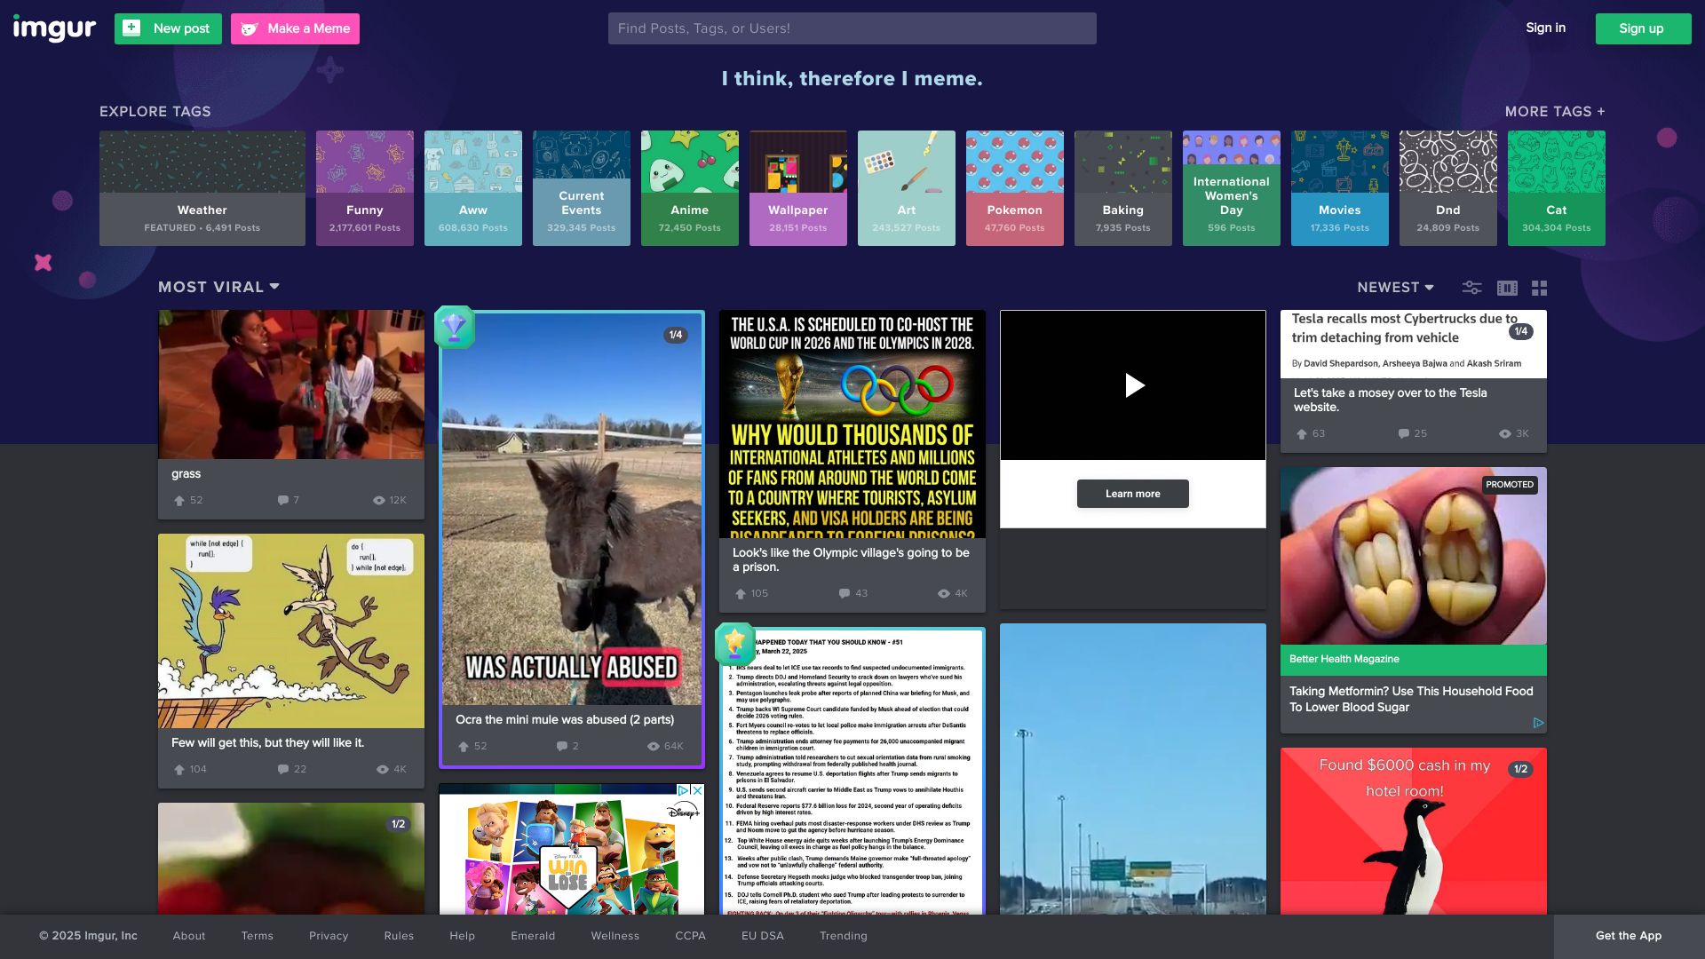Switch to uniform grid view icon

[1540, 288]
